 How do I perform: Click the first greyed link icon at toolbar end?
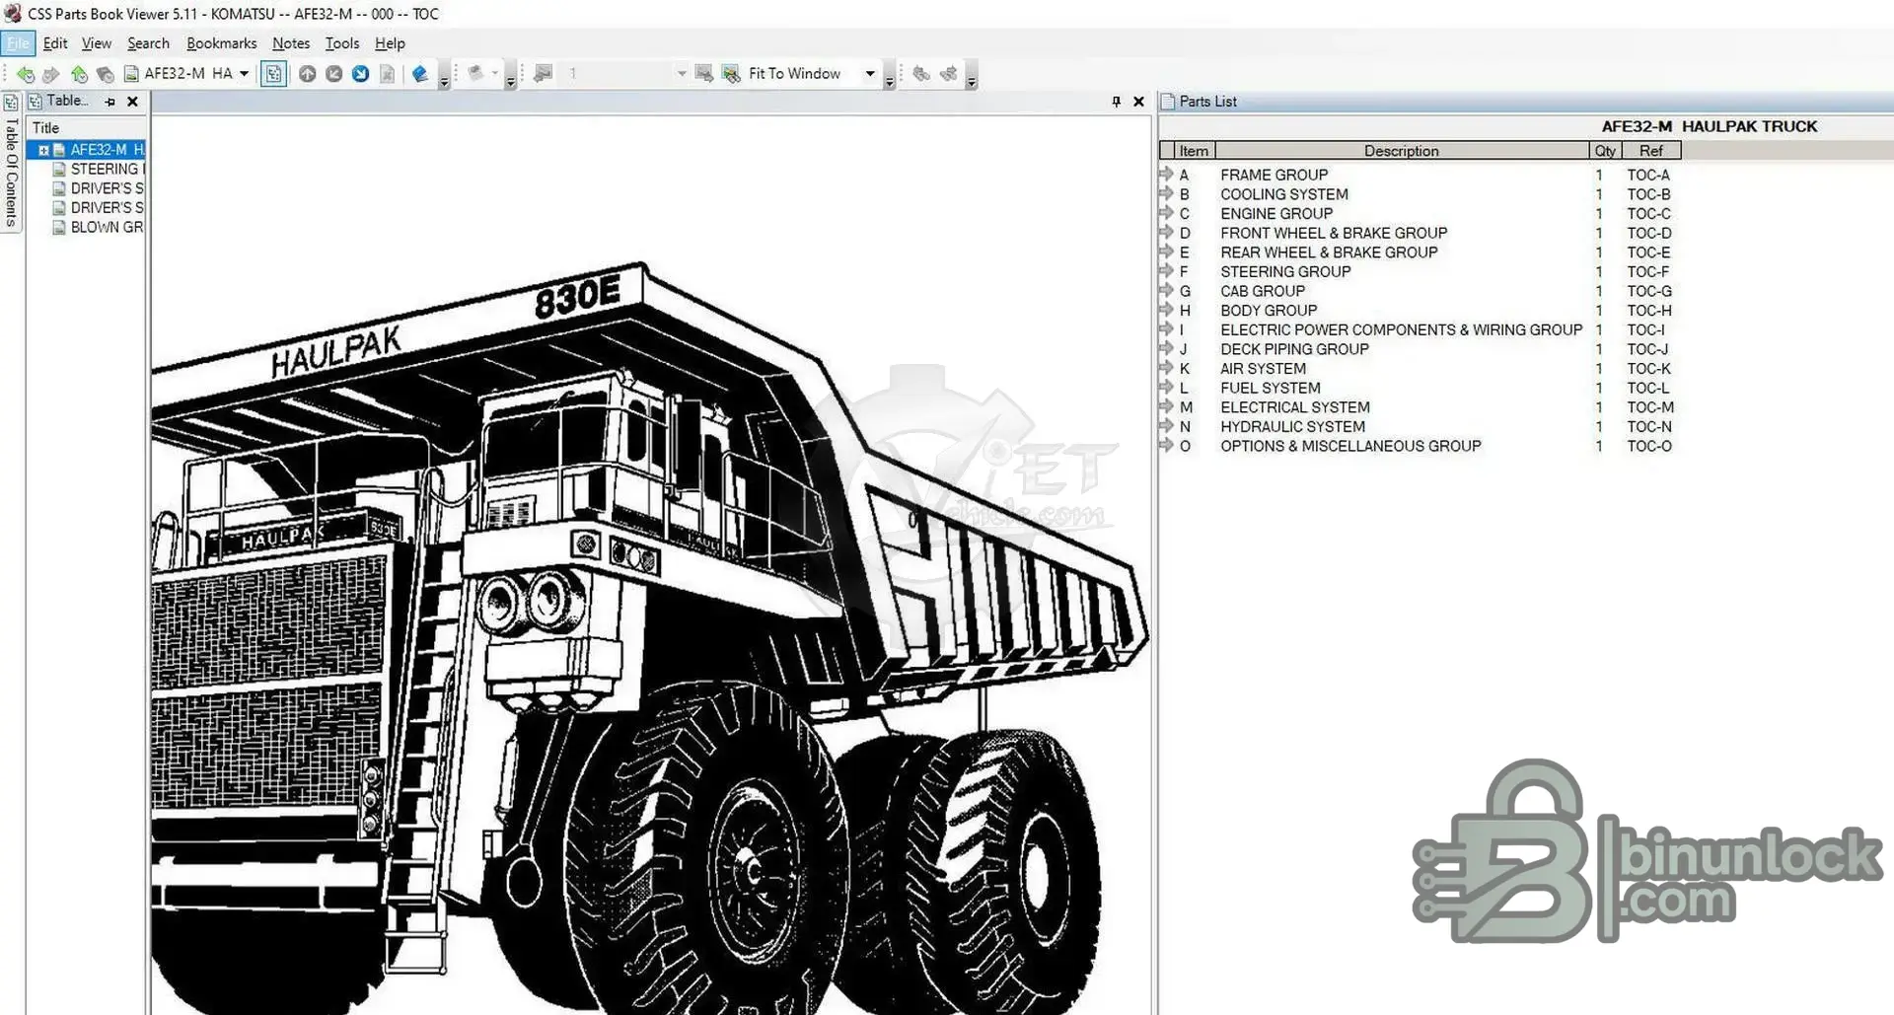tap(921, 74)
